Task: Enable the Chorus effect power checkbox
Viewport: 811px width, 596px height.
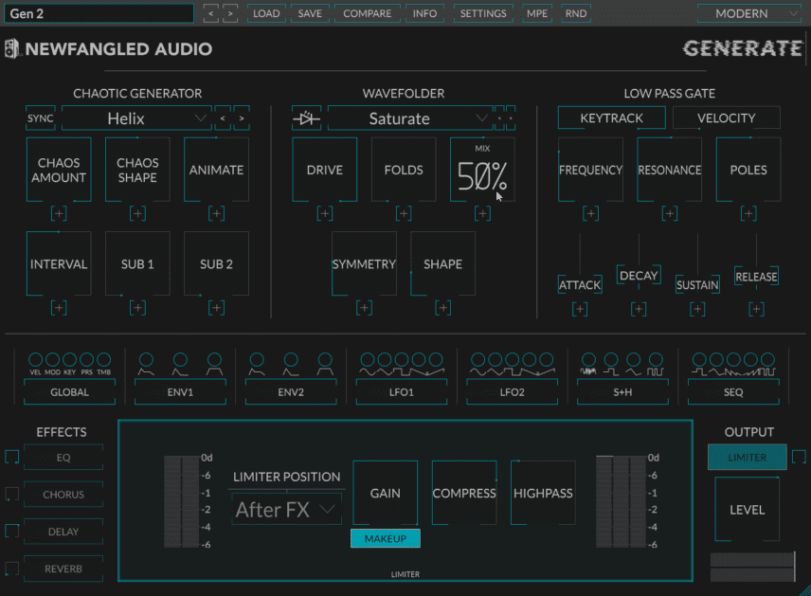Action: 12,494
